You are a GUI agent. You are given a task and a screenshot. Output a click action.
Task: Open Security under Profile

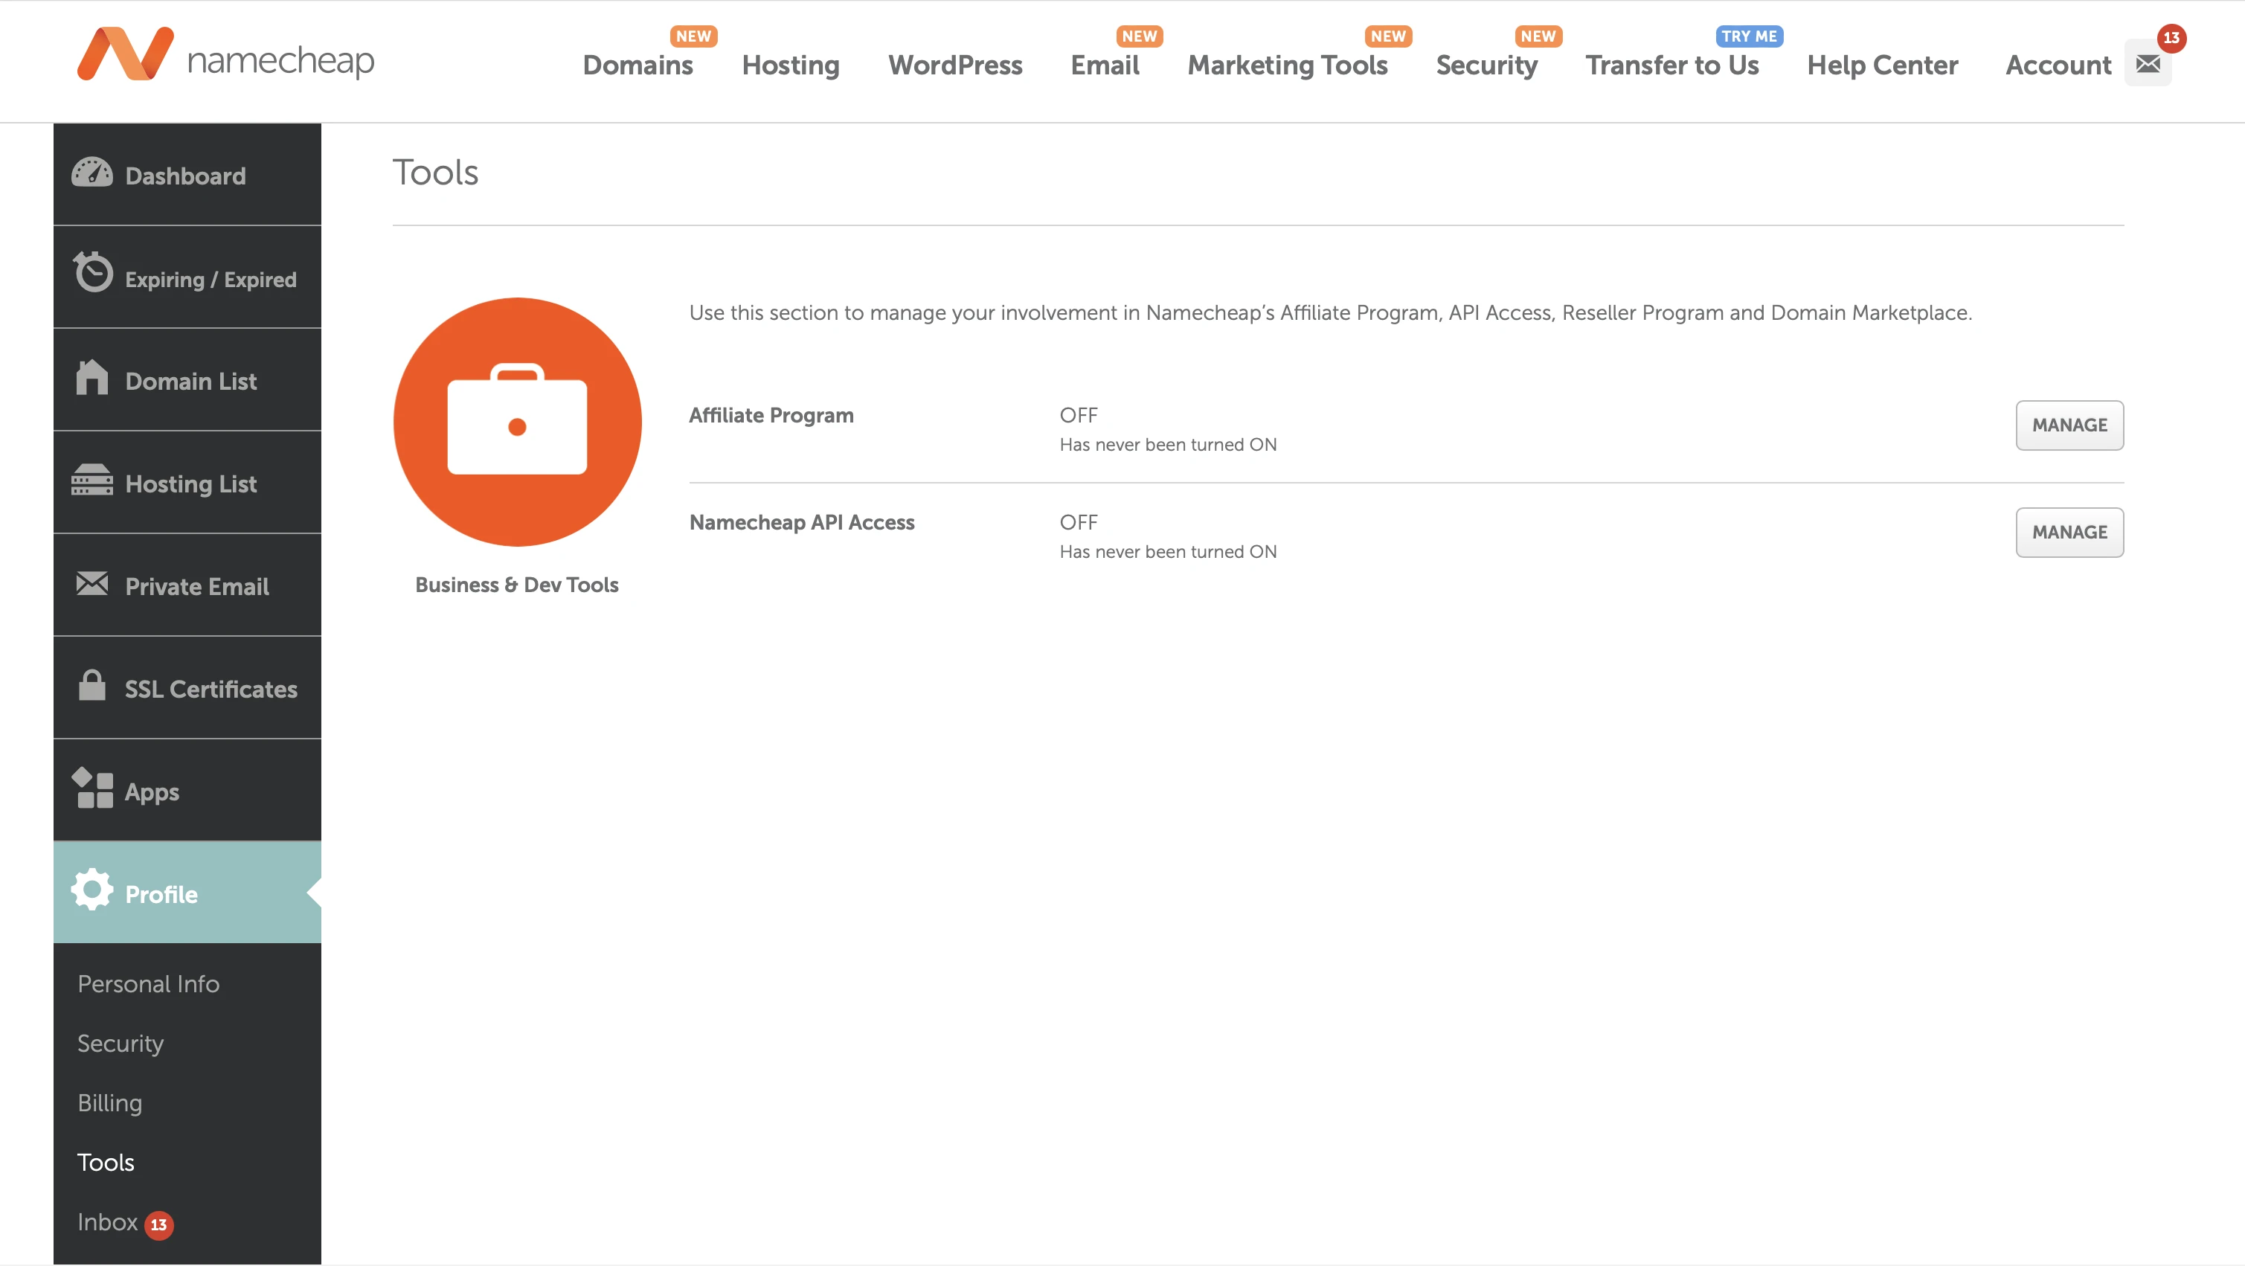click(121, 1044)
